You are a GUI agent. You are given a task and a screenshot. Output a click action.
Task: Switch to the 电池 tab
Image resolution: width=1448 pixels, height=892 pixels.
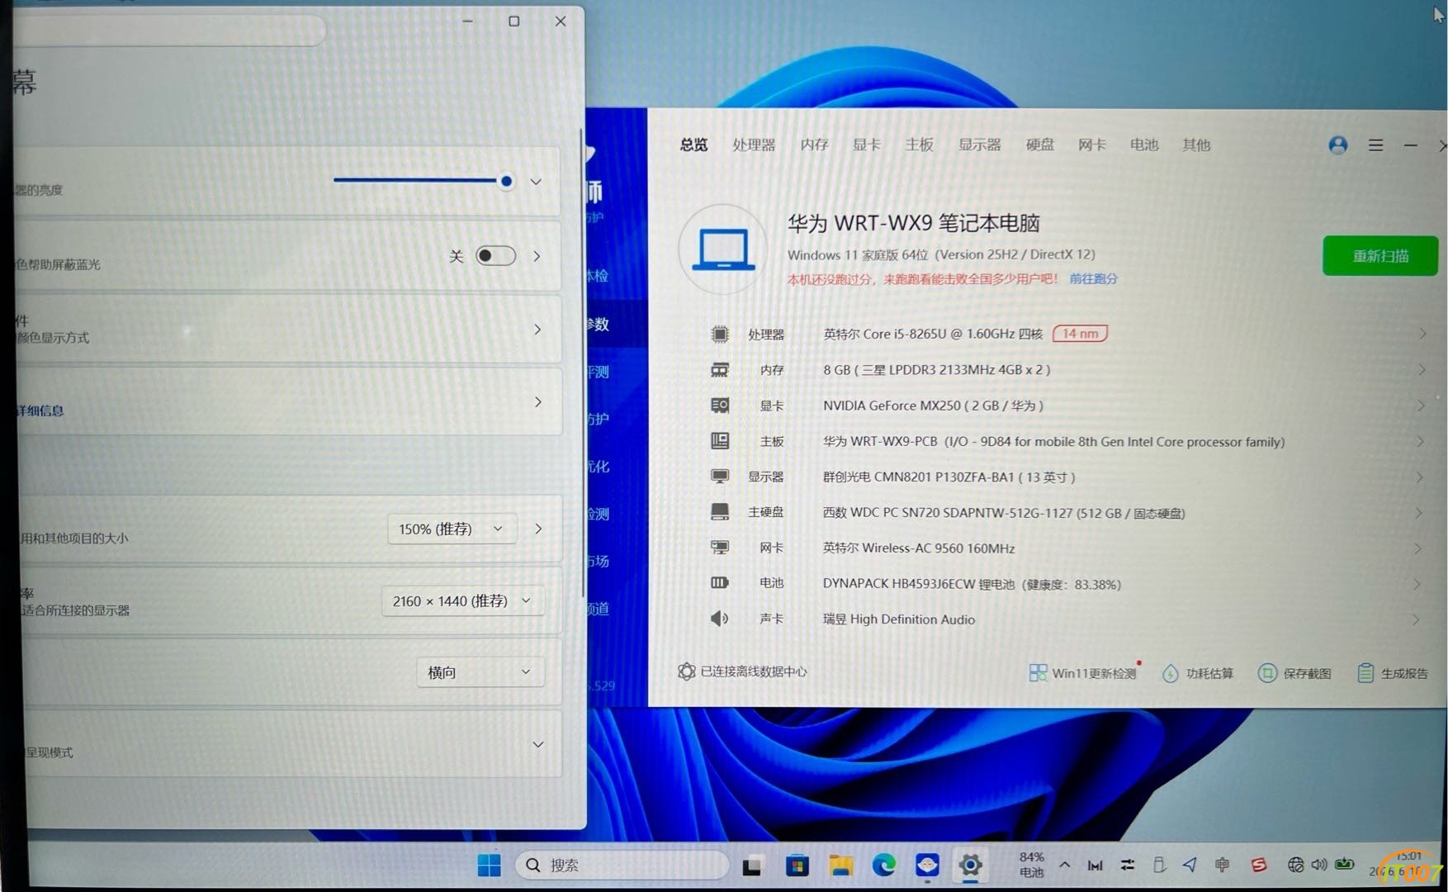click(x=1144, y=145)
